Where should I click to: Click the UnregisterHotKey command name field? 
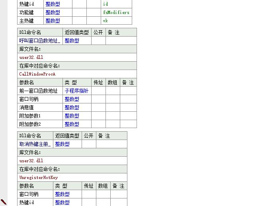click(39, 177)
